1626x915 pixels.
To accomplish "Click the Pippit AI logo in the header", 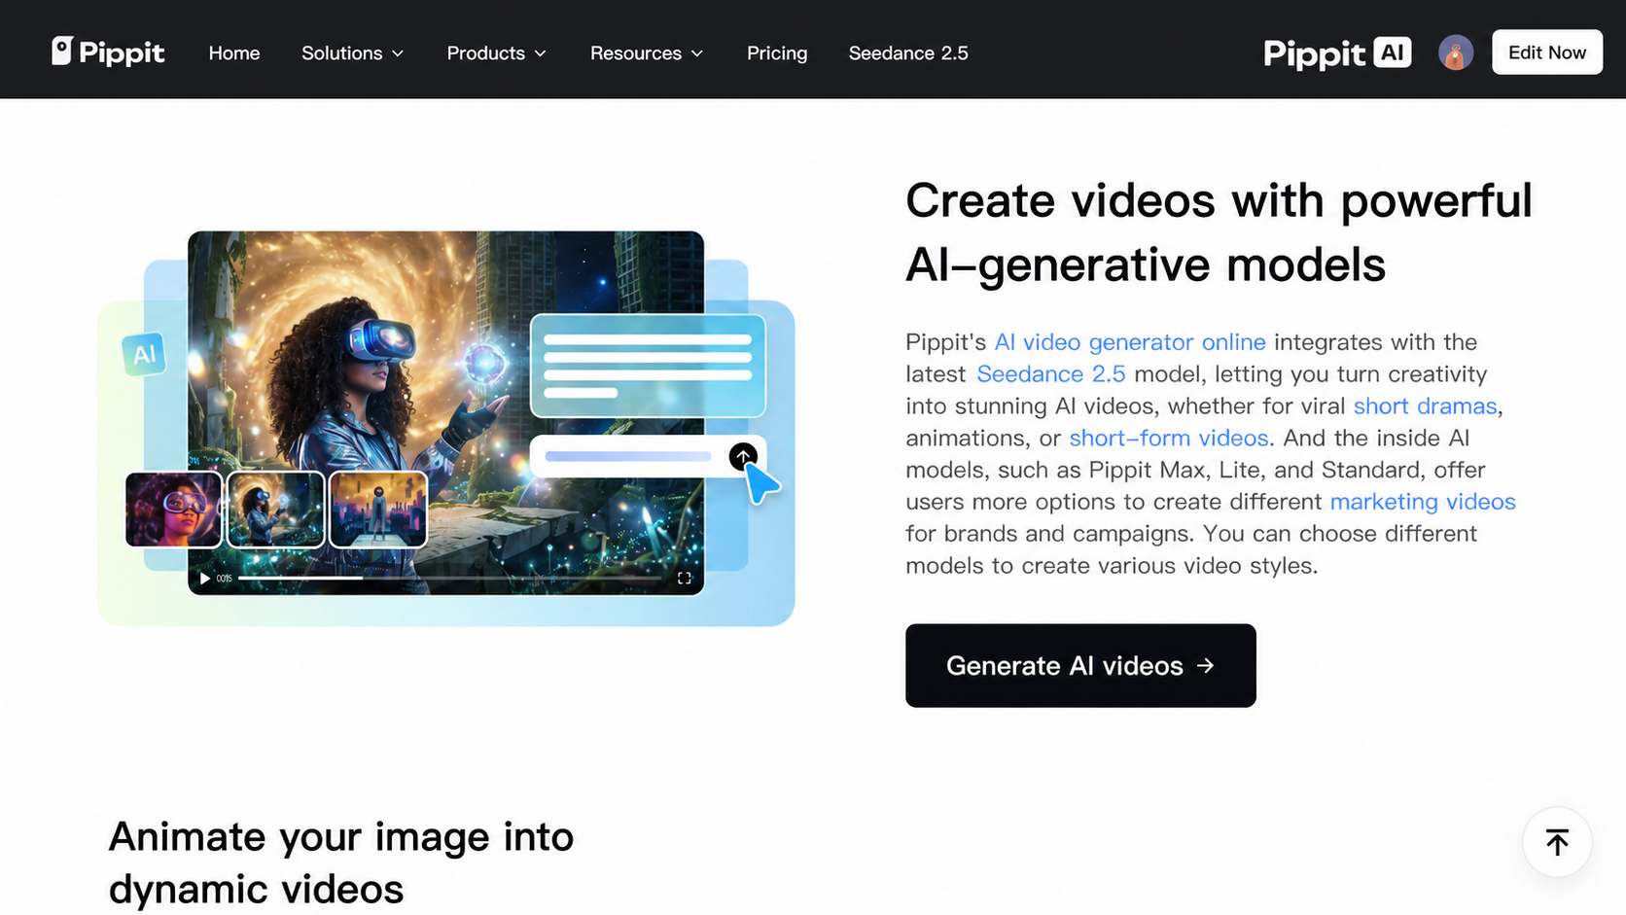I will point(1337,53).
